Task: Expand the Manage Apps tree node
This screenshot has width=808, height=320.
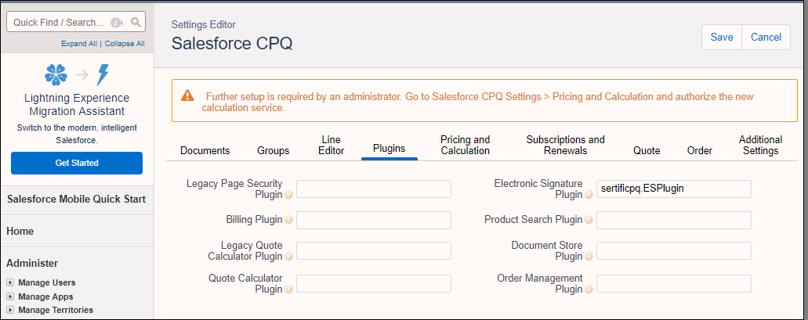Action: (x=10, y=297)
